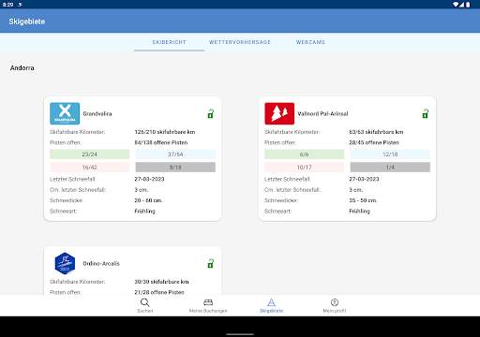Select Grandvalira black pistes 8/18
The width and height of the screenshot is (480, 337).
tap(175, 168)
